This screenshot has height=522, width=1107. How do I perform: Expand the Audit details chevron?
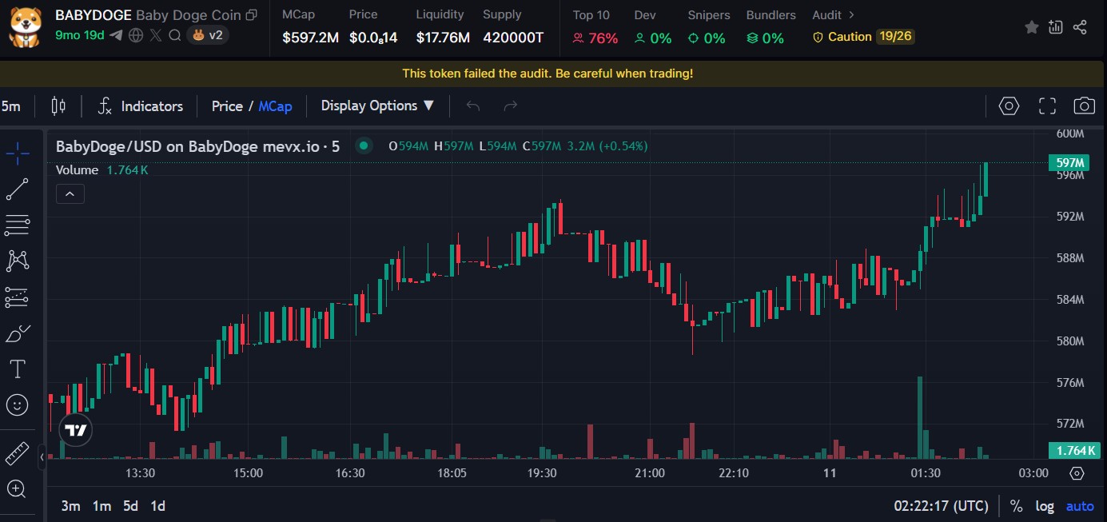pyautogui.click(x=851, y=15)
